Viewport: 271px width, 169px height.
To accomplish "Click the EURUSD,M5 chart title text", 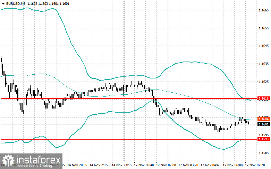I will click(15, 3).
